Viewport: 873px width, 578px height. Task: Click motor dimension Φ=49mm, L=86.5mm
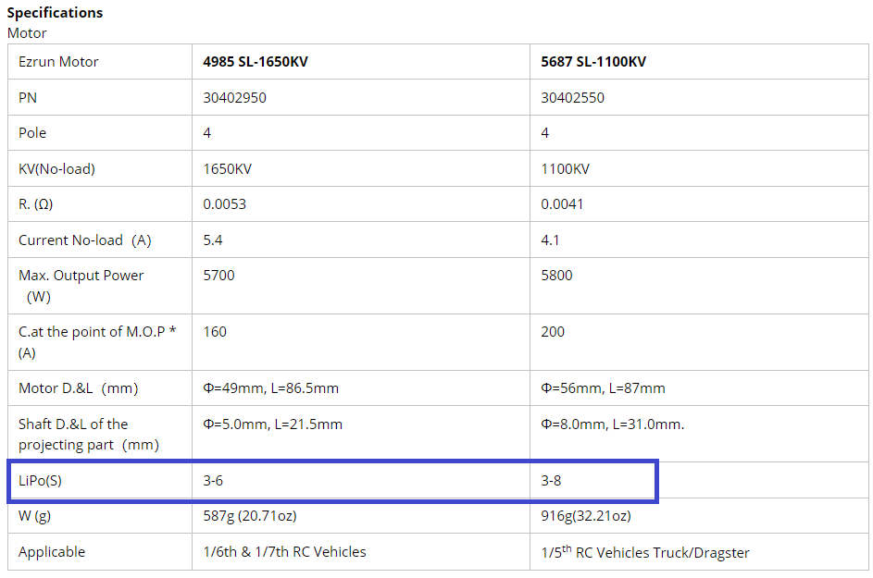270,388
